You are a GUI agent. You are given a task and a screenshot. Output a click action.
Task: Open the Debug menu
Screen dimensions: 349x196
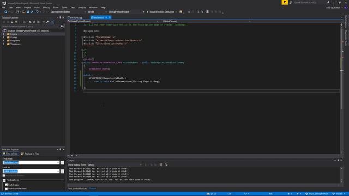coord(46,7)
